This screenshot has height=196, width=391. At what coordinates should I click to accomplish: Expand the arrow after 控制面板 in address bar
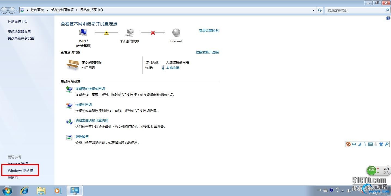tap(47, 10)
